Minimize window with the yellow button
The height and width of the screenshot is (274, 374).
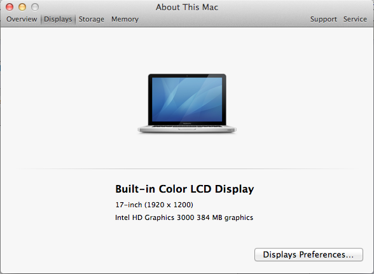(22, 7)
